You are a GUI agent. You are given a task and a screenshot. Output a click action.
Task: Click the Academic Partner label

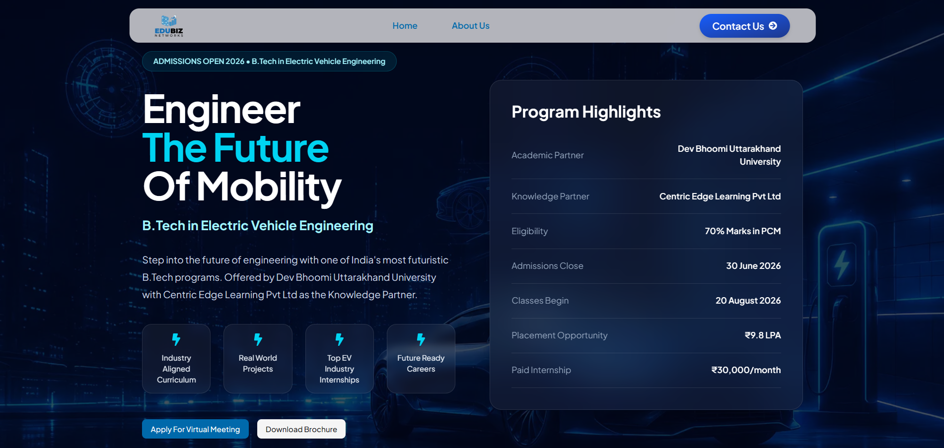pos(547,155)
